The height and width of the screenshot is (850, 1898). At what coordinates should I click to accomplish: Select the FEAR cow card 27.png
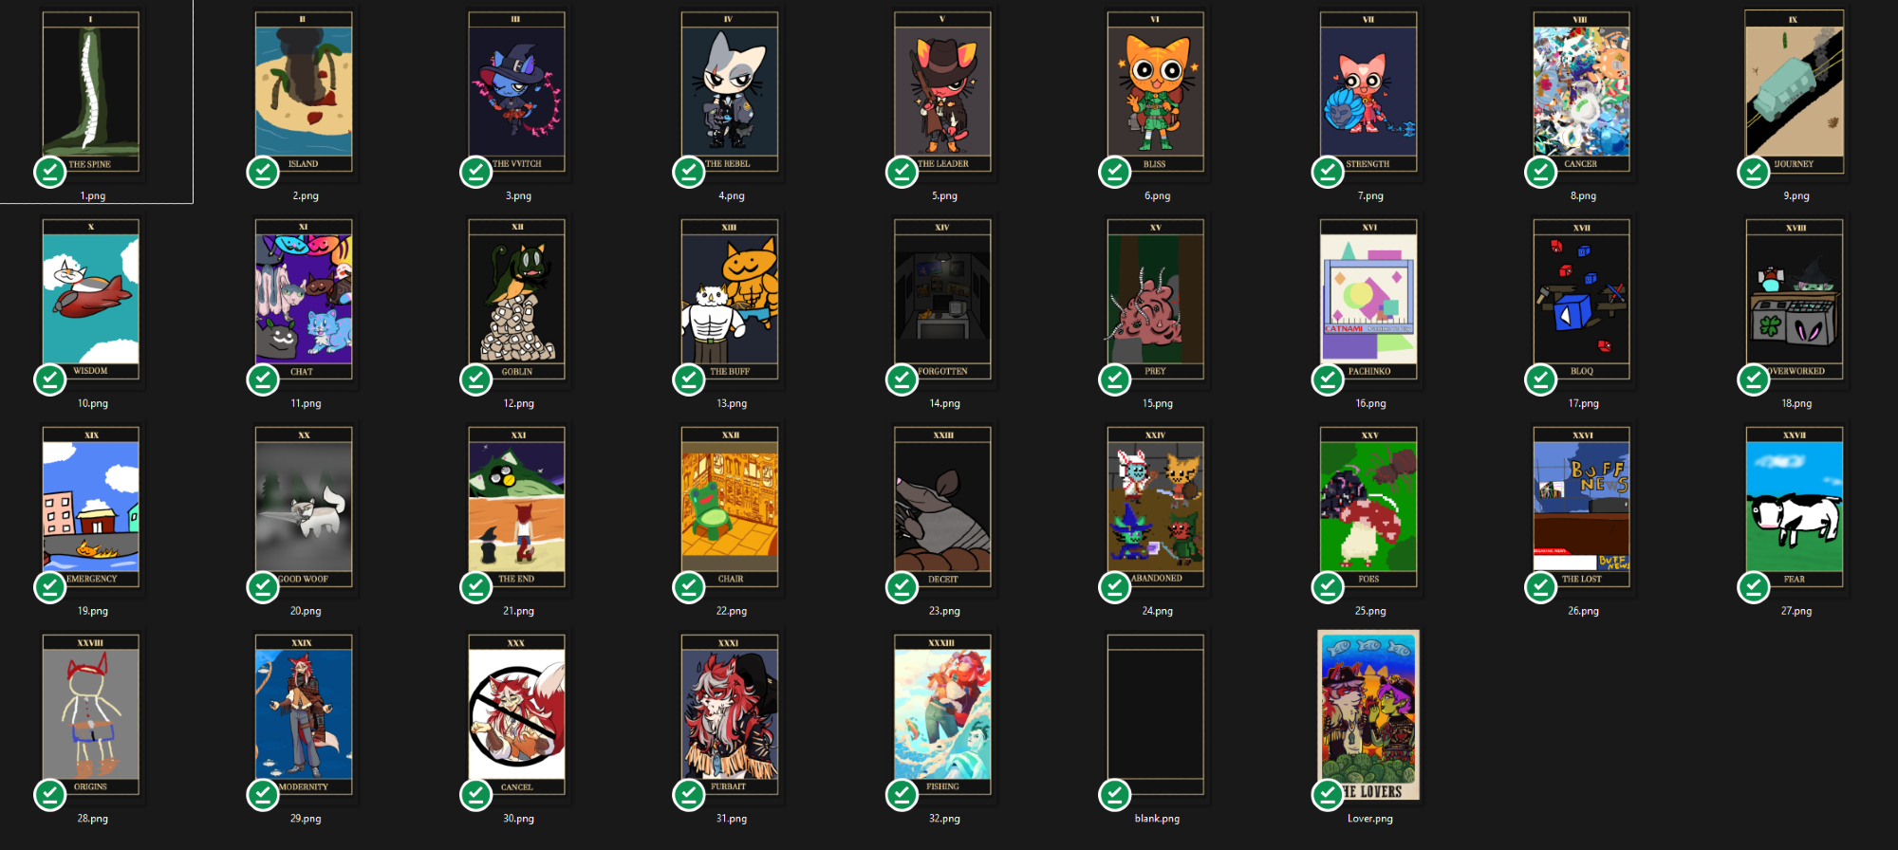point(1795,508)
